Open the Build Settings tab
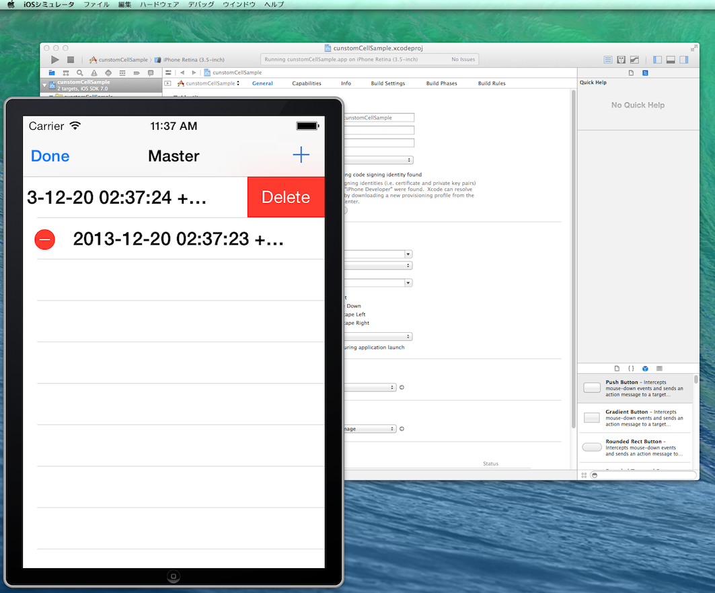The height and width of the screenshot is (593, 715). (388, 83)
